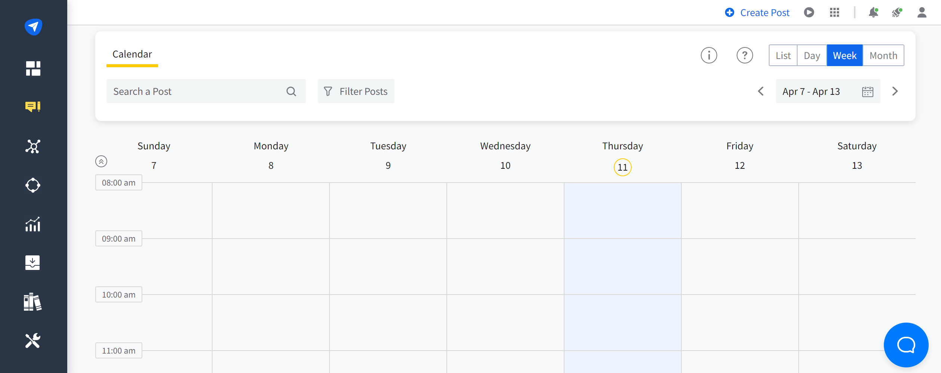Switch to Month calendar view
This screenshot has height=373, width=941.
(x=883, y=55)
